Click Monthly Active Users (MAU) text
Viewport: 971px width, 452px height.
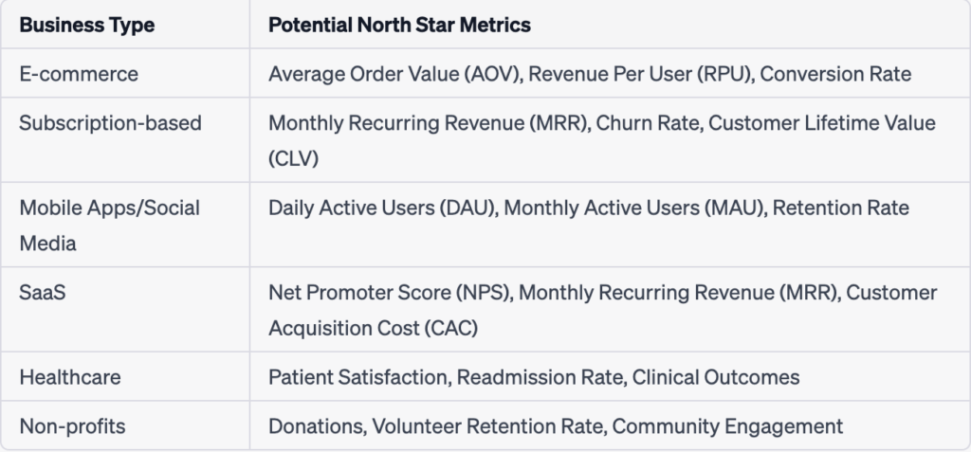click(x=634, y=208)
